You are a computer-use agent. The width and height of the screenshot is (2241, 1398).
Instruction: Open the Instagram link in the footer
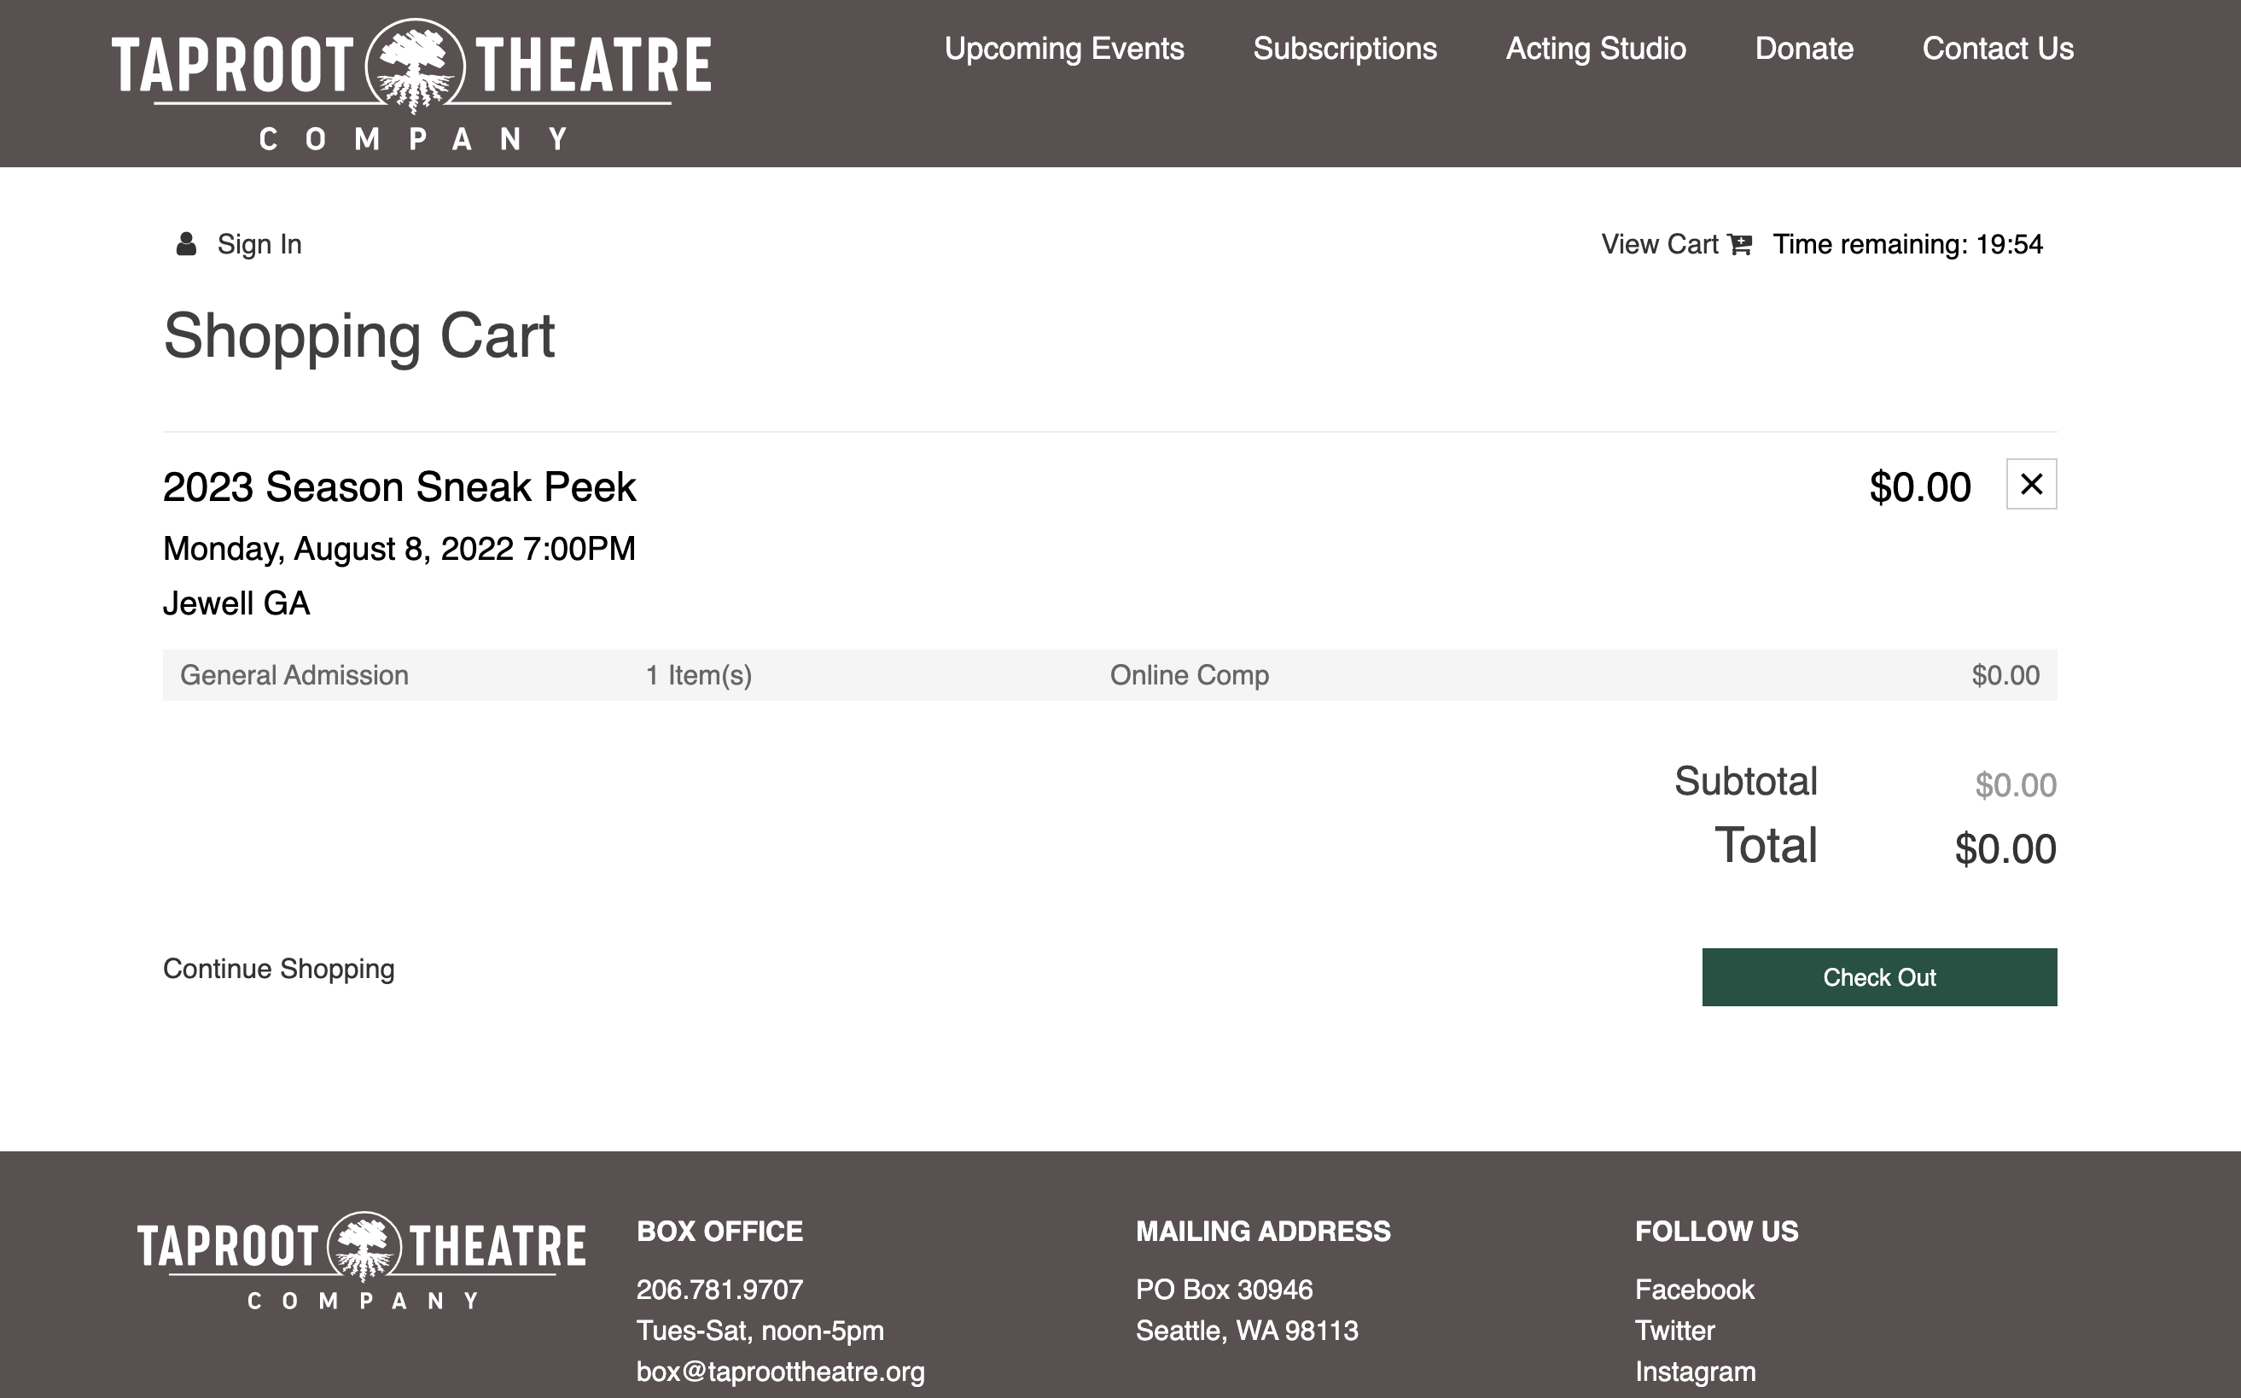pyautogui.click(x=1695, y=1372)
